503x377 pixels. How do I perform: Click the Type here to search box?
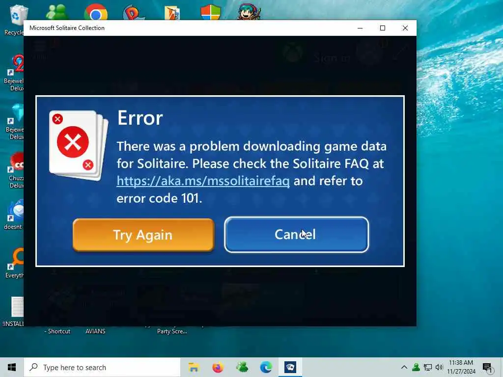[x=102, y=367]
